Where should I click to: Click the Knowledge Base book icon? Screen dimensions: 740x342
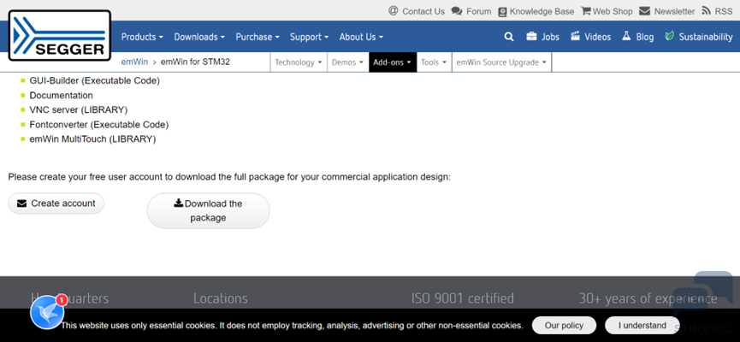(x=502, y=11)
